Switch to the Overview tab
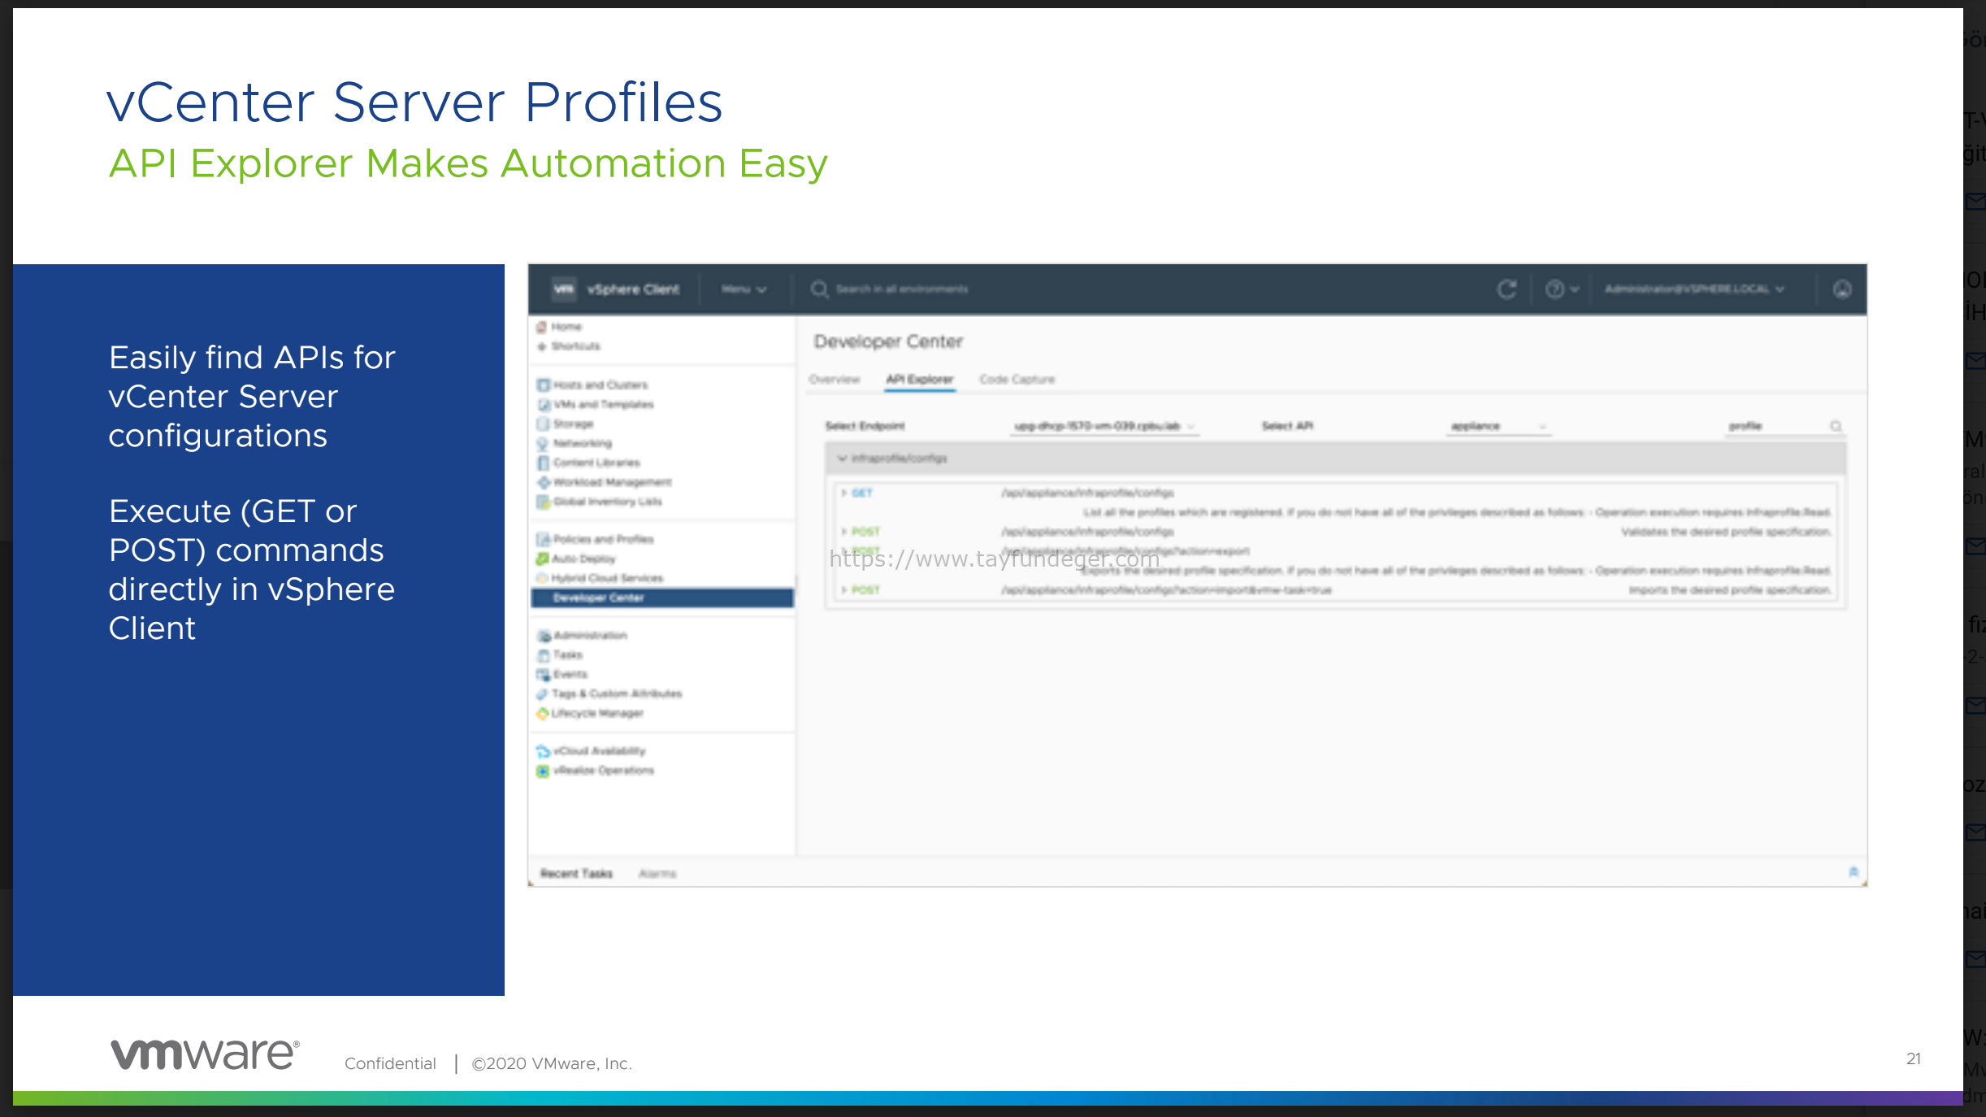The width and height of the screenshot is (1986, 1117). (x=835, y=380)
